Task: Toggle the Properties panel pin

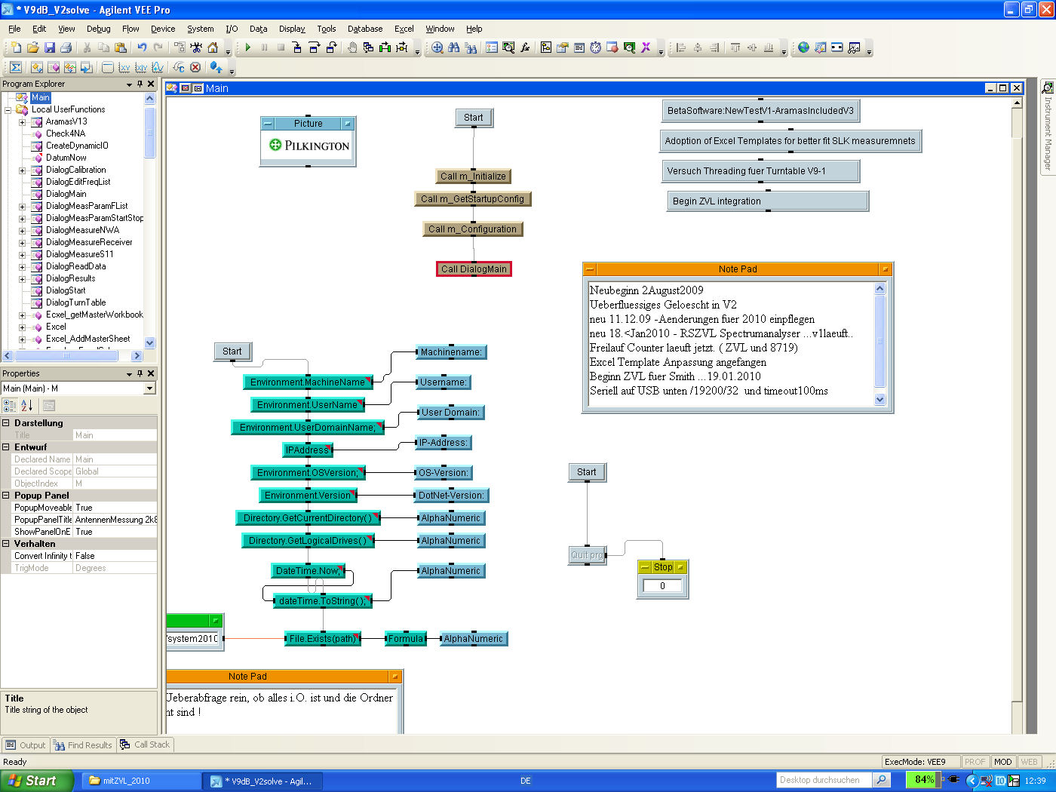Action: [140, 373]
